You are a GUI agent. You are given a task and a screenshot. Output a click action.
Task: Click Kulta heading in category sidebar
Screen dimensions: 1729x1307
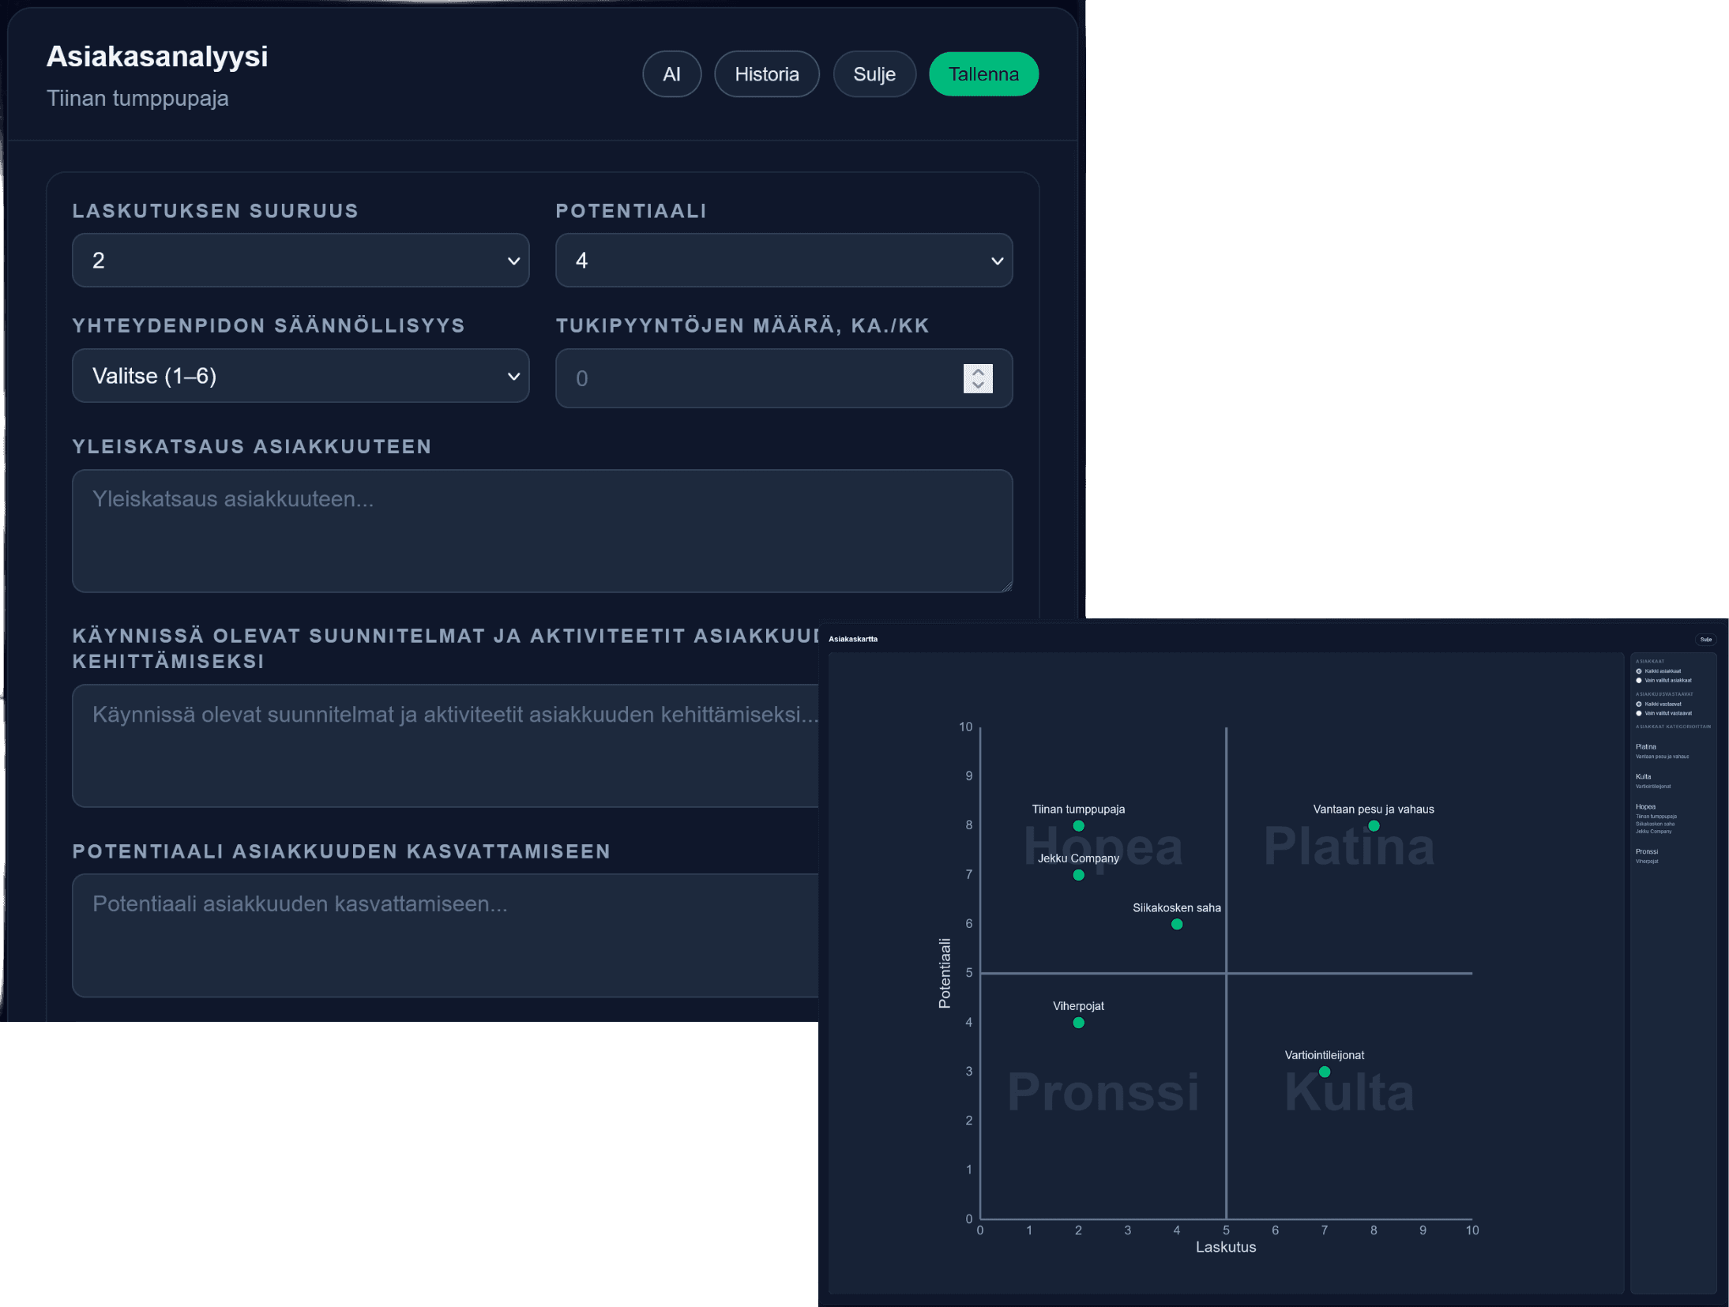point(1644,777)
